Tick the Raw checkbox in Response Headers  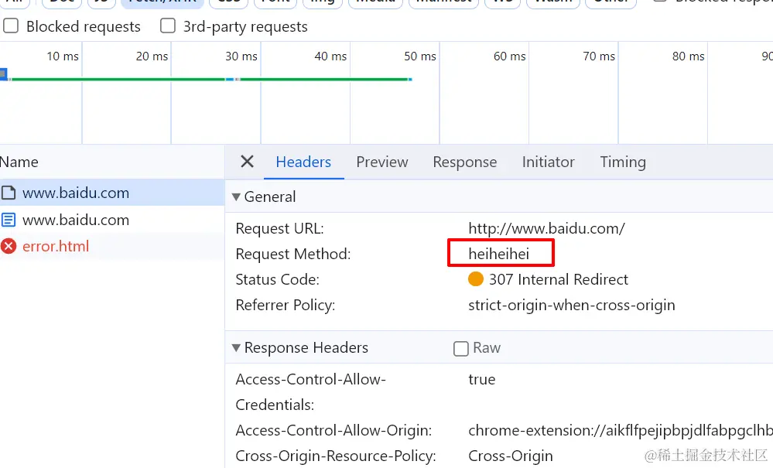click(461, 348)
